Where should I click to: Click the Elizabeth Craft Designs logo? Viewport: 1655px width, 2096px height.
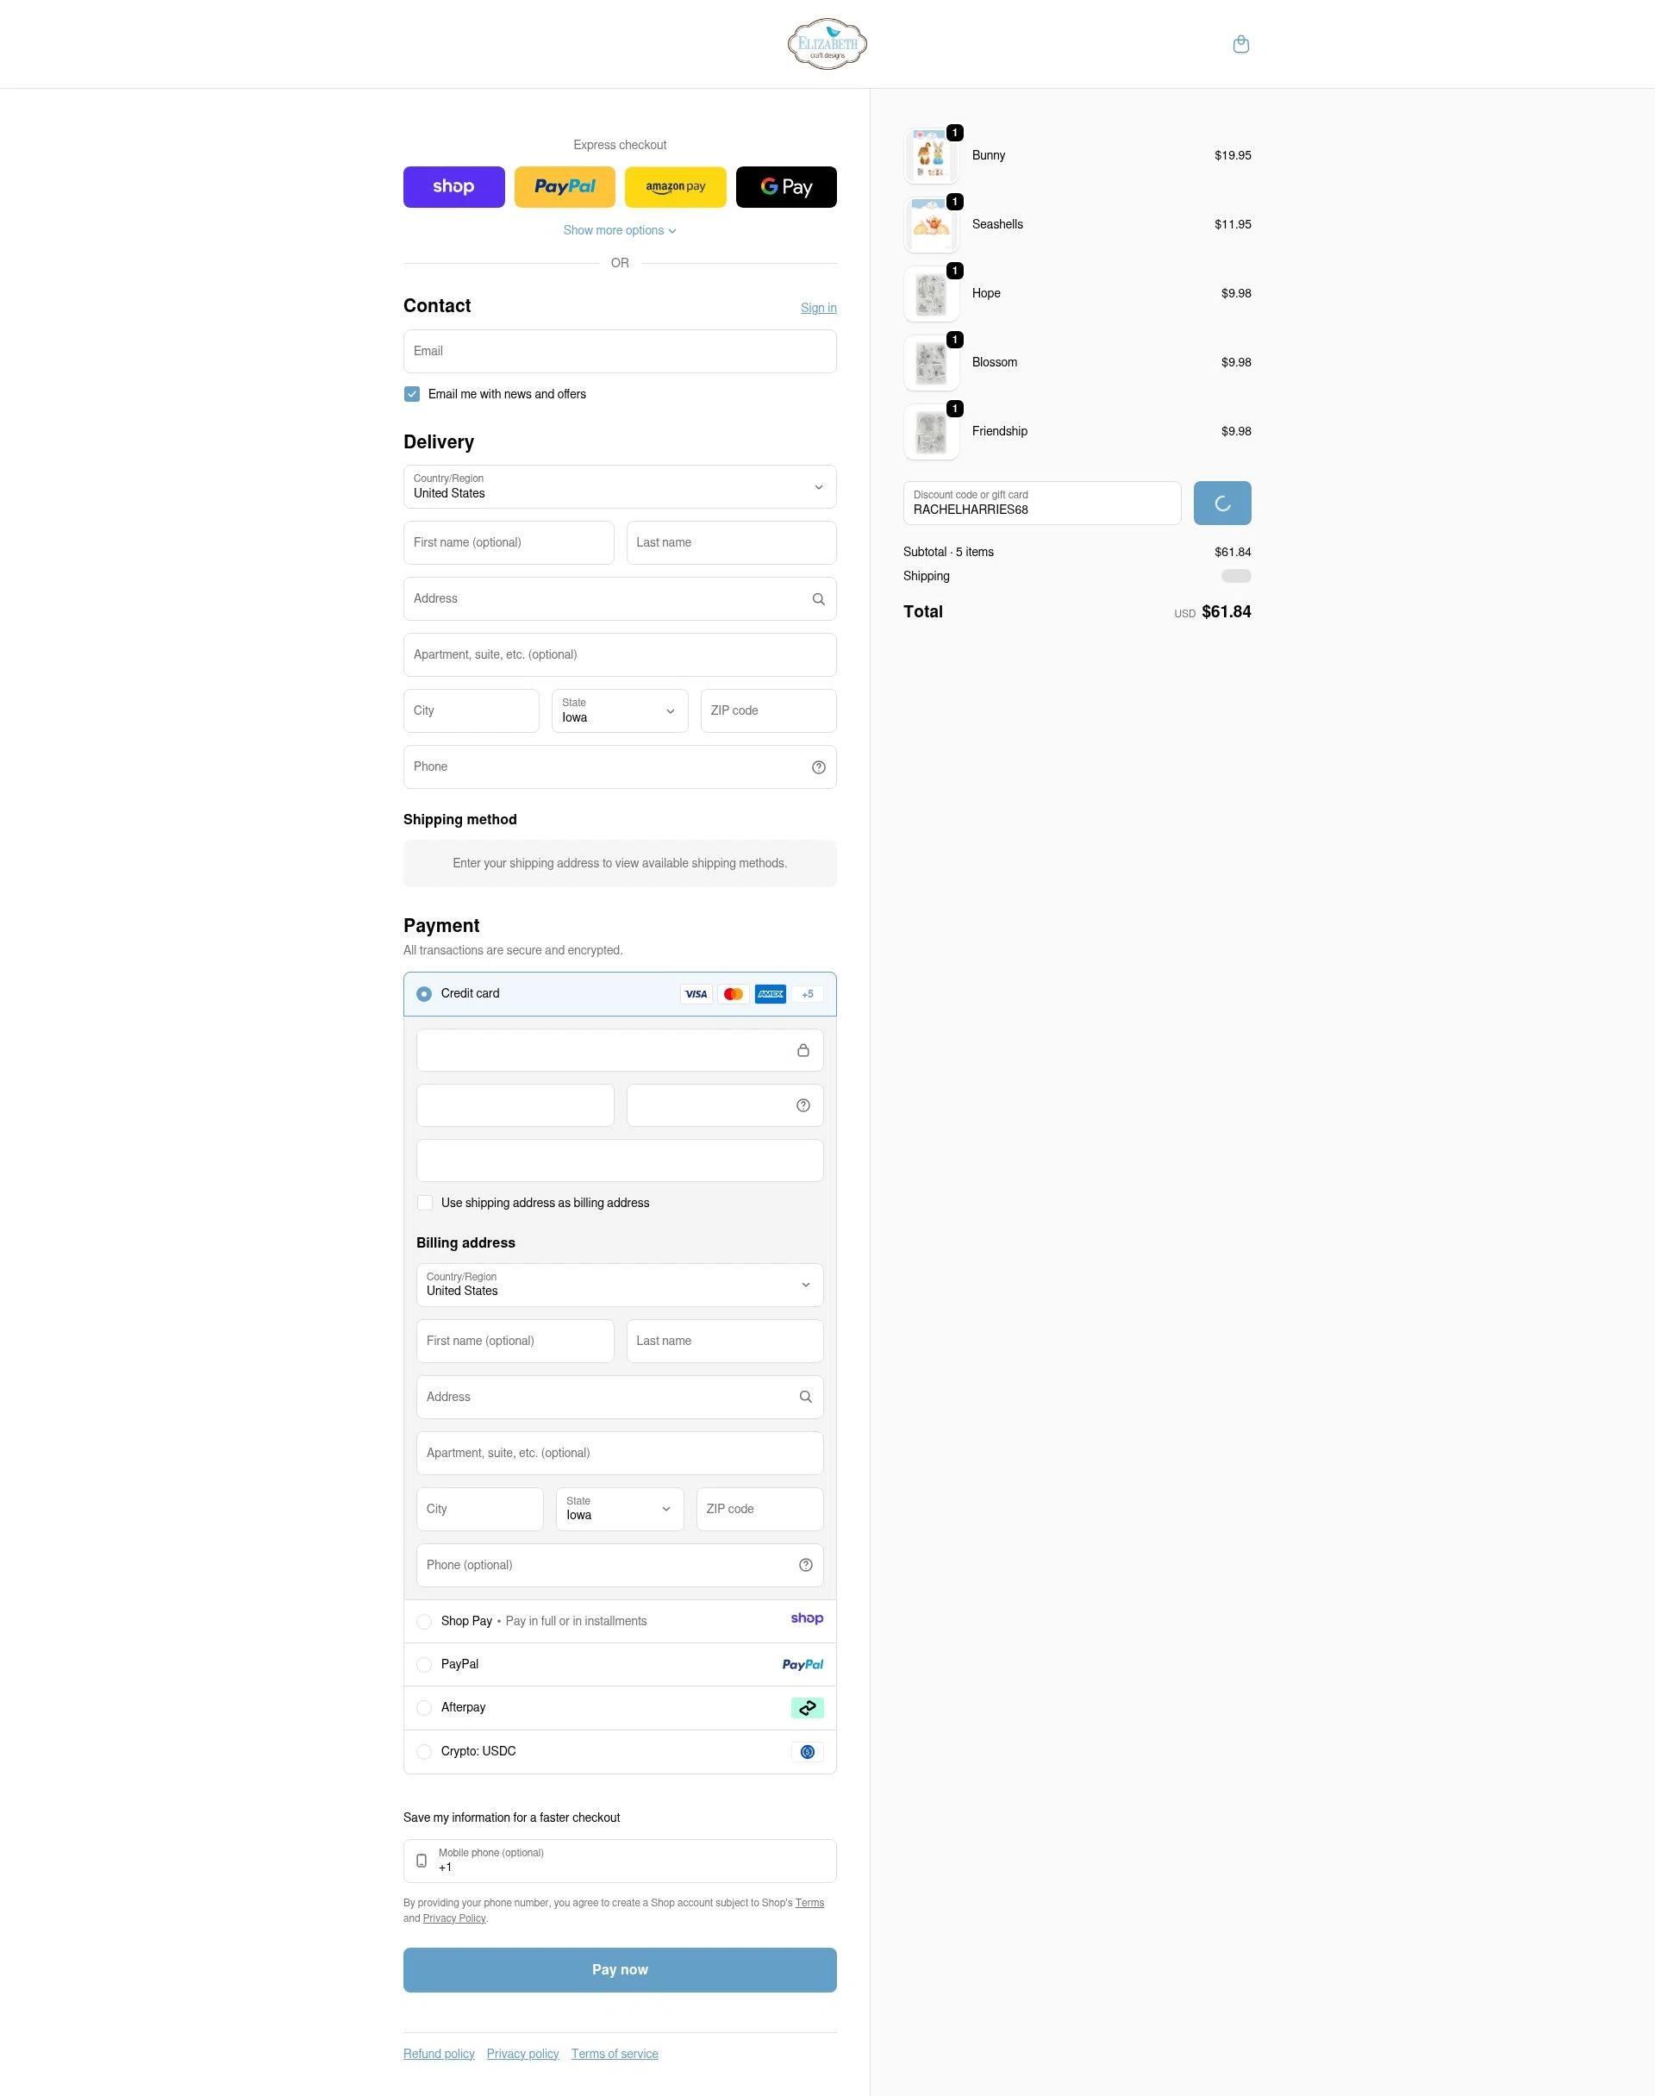(x=827, y=44)
